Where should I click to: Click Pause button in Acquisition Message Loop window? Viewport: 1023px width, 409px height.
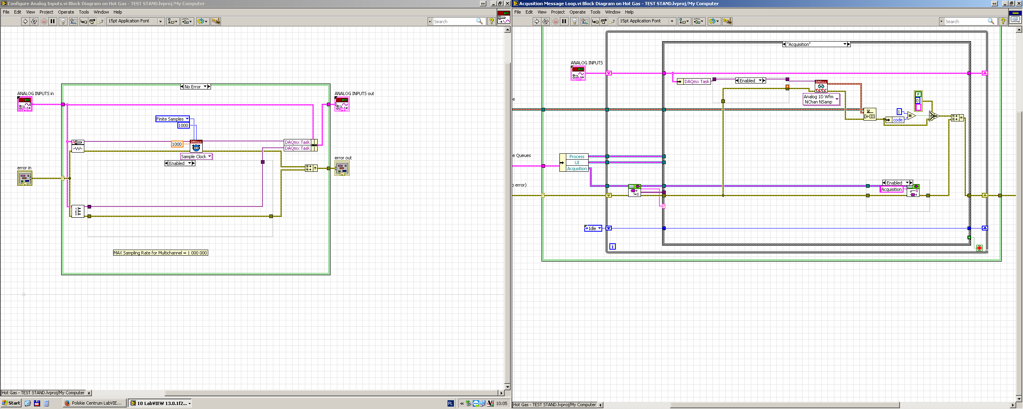pos(564,21)
